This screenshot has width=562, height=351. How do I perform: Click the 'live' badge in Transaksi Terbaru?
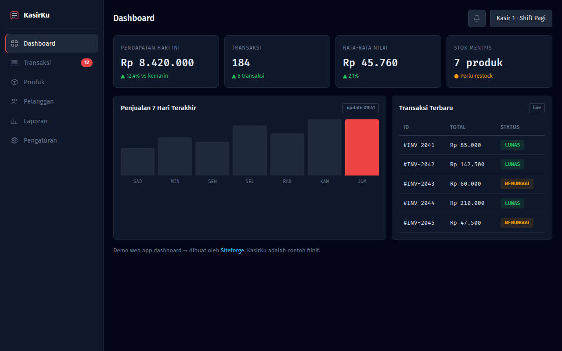(x=537, y=108)
